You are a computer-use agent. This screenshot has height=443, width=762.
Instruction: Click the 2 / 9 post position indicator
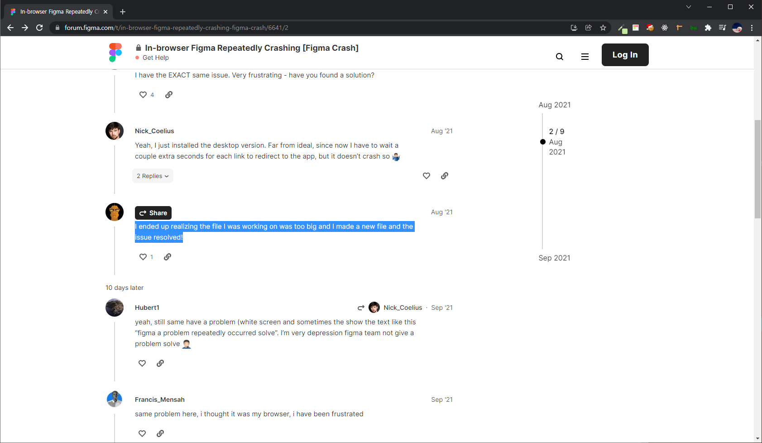tap(556, 131)
